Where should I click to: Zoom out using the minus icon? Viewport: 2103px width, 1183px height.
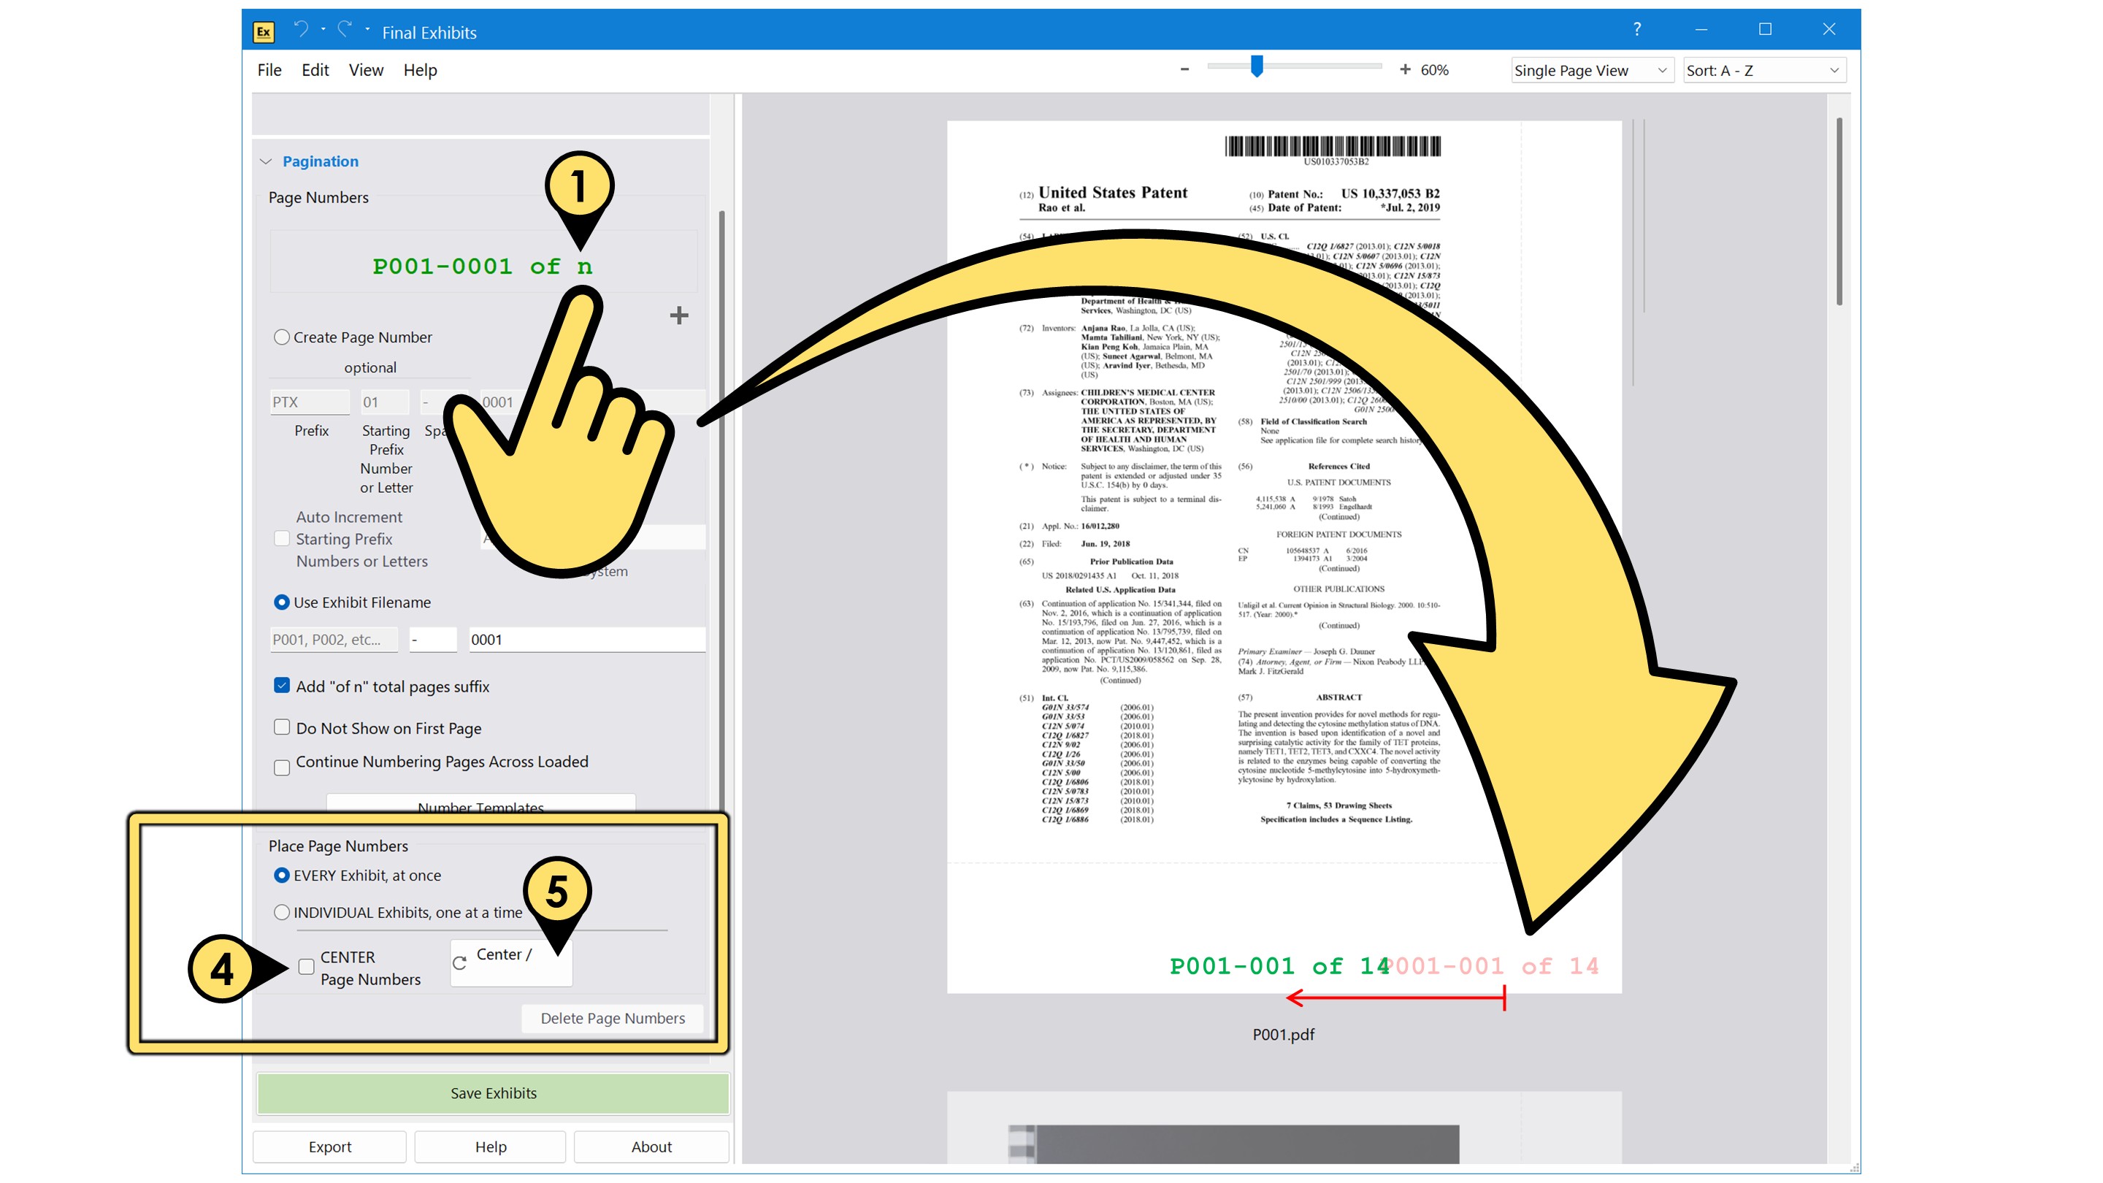pos(1184,69)
